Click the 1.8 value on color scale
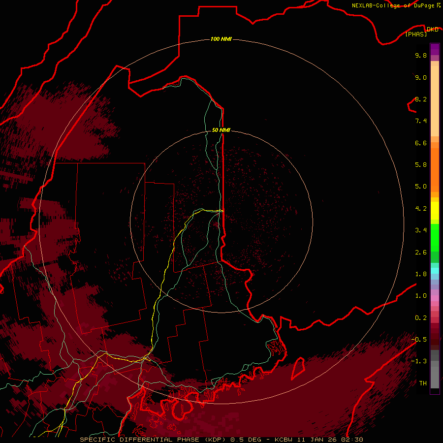The image size is (443, 443). (421, 274)
